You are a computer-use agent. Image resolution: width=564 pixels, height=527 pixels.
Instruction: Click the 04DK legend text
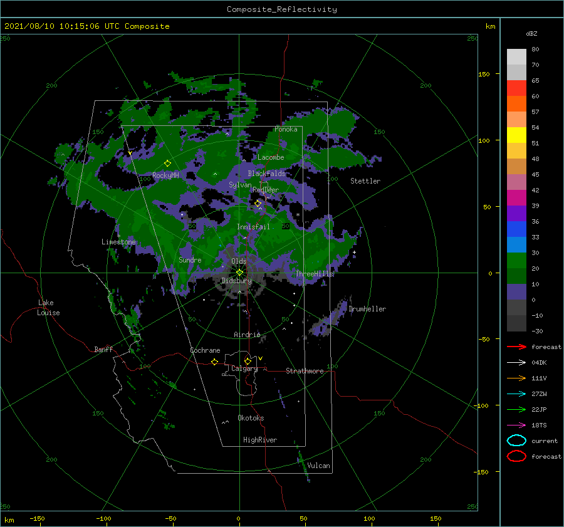539,362
